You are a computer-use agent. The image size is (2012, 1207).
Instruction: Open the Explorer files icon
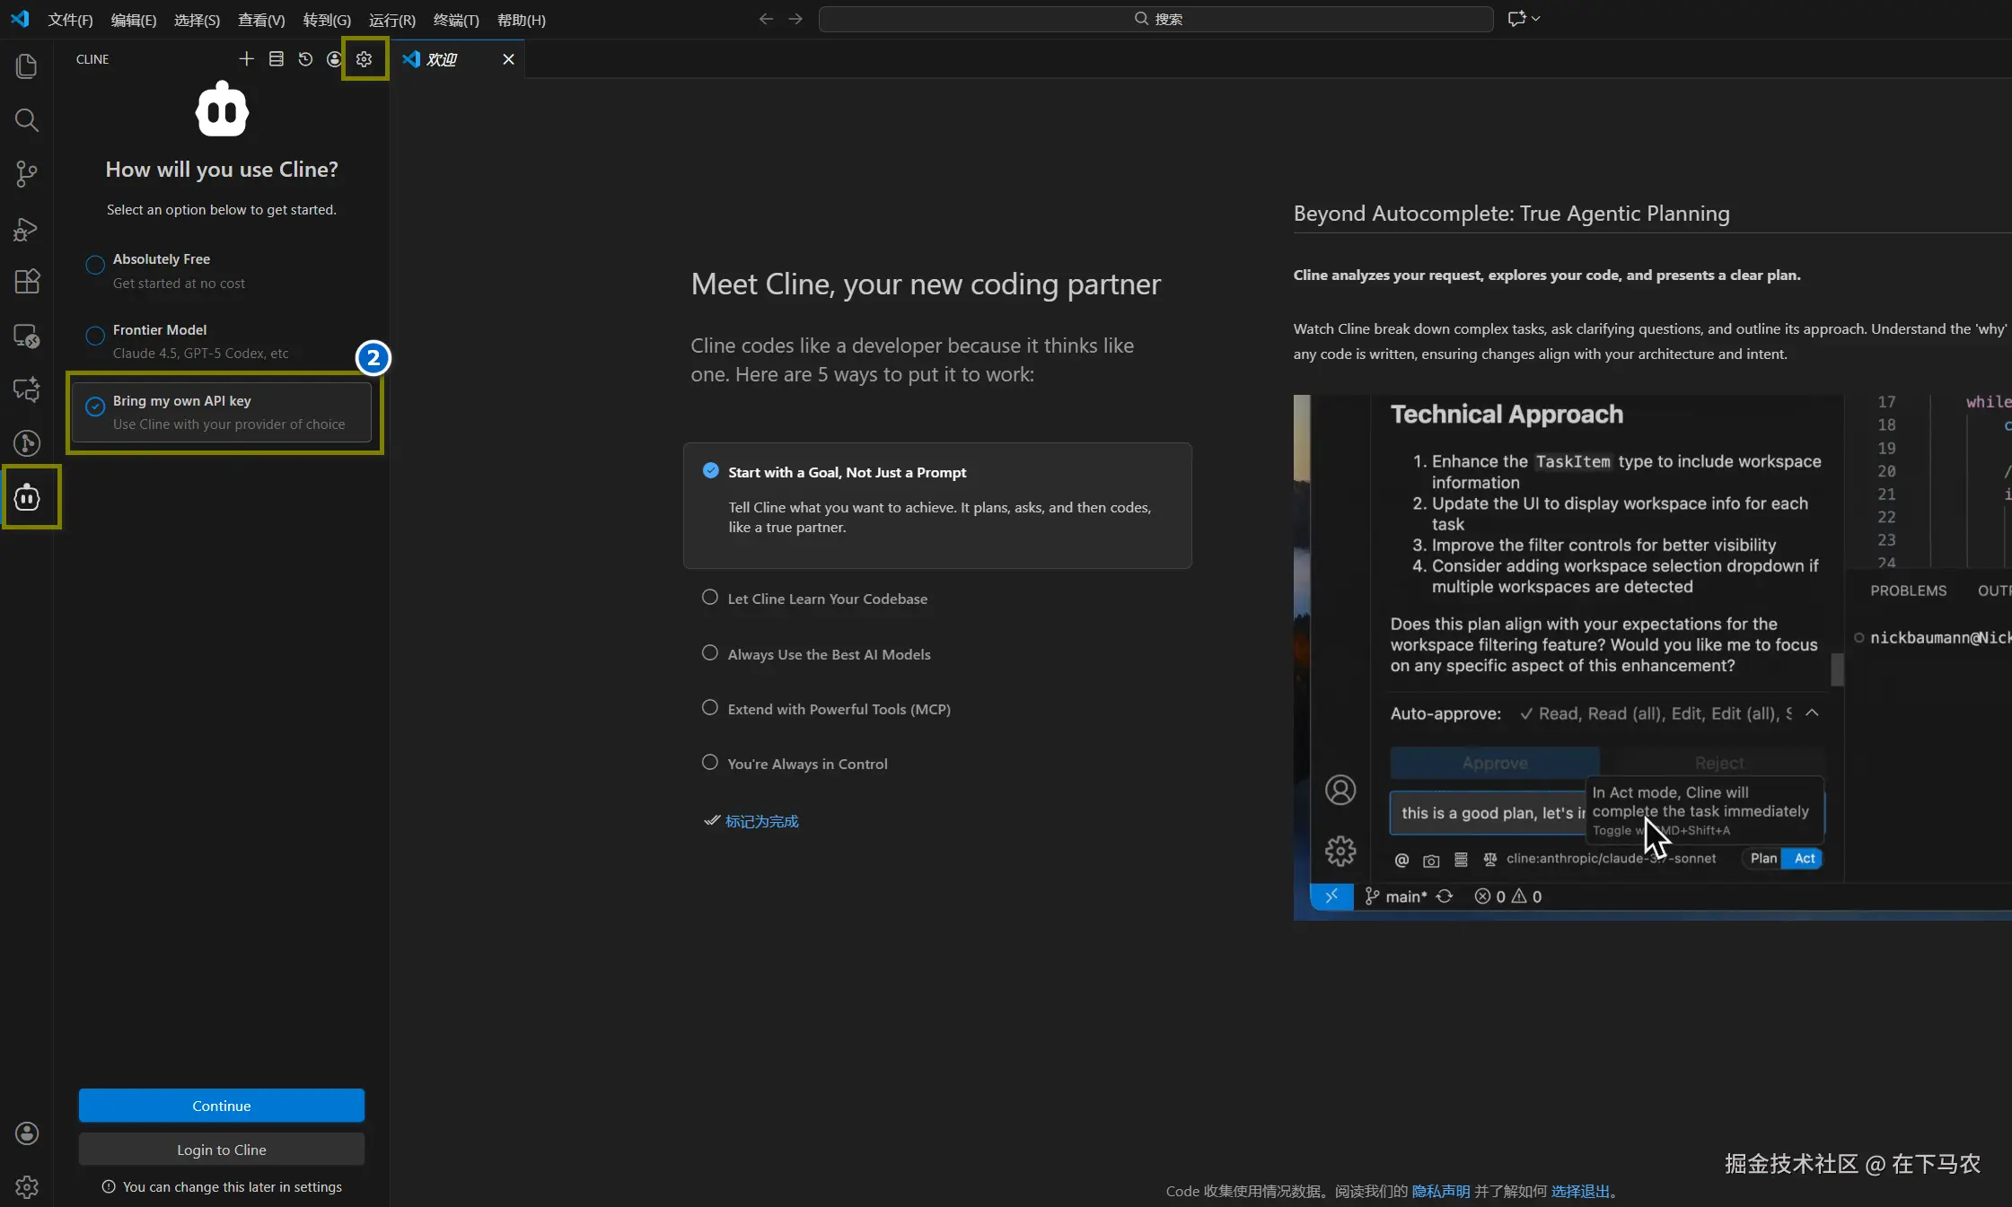(x=27, y=66)
